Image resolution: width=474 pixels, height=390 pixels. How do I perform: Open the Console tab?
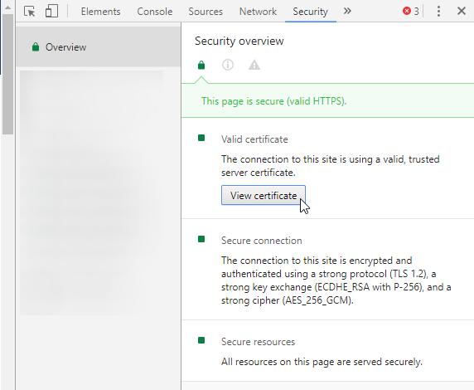[x=155, y=12]
